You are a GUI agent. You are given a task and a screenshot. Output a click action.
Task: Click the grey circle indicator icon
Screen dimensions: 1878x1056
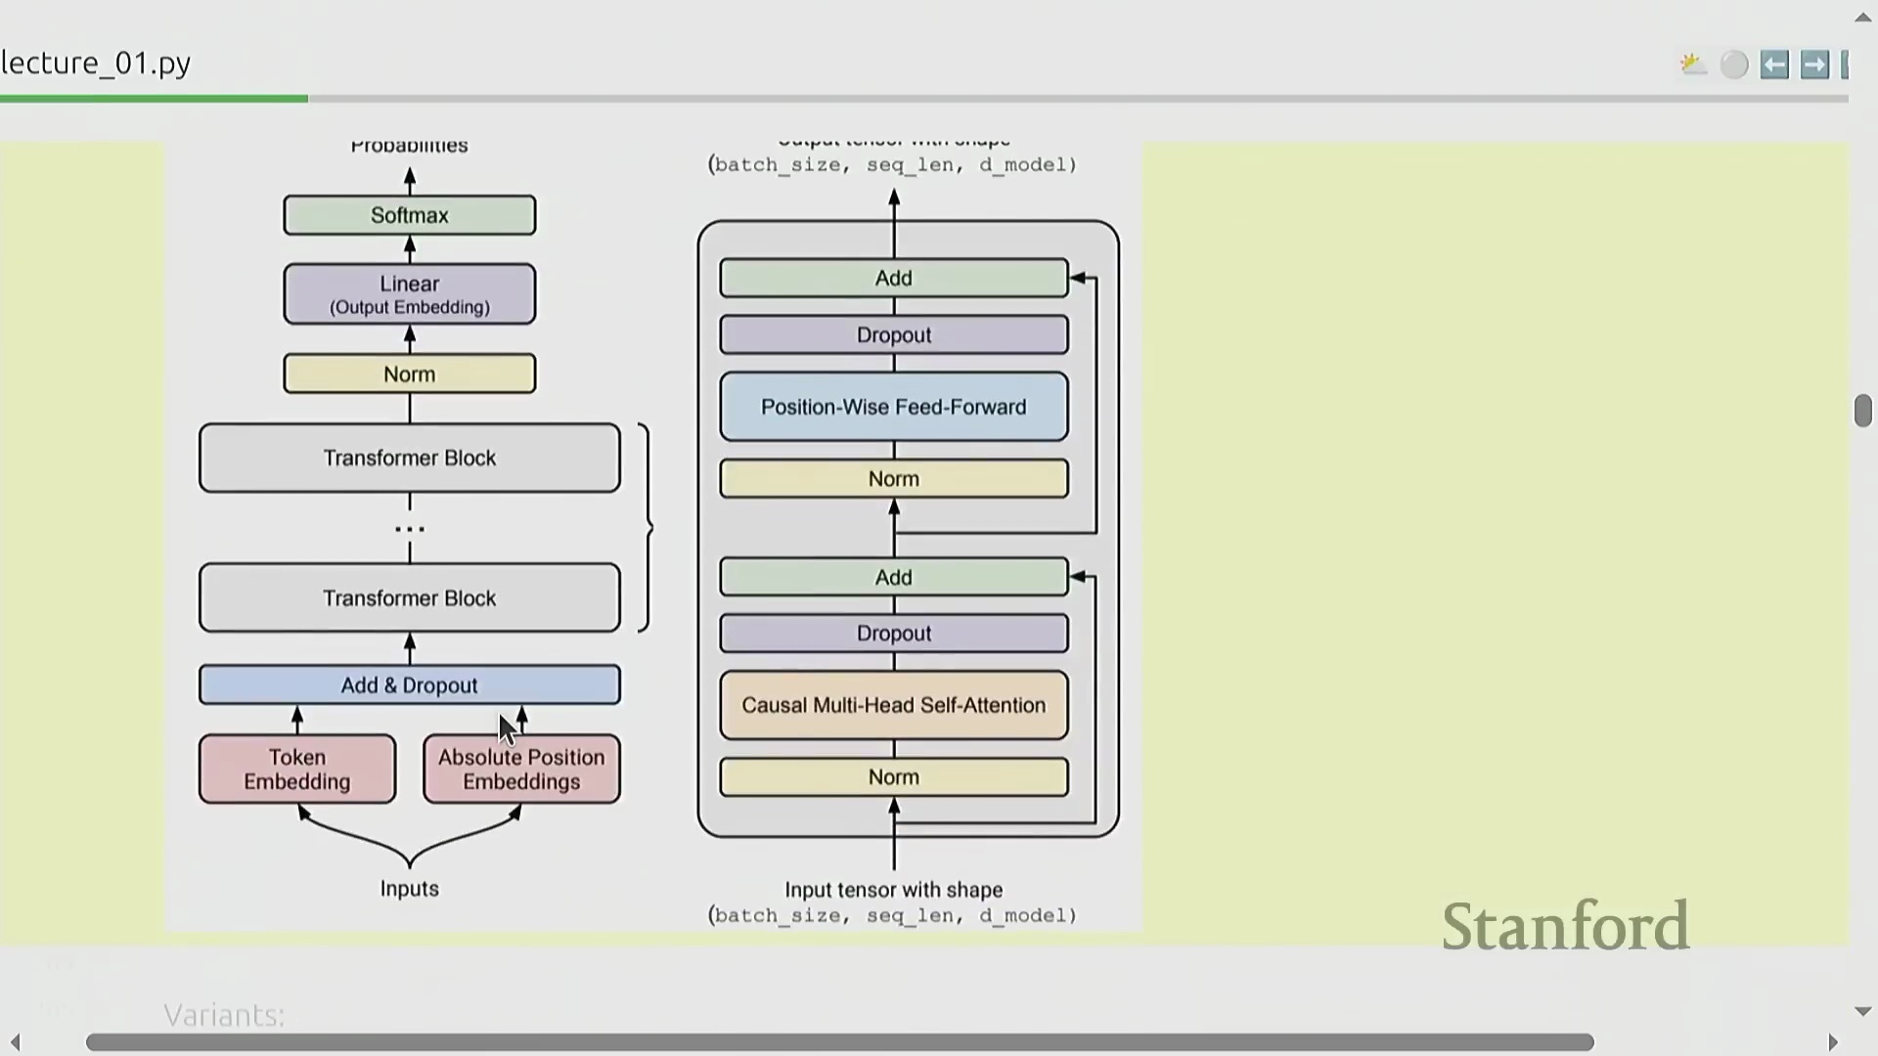1734,65
